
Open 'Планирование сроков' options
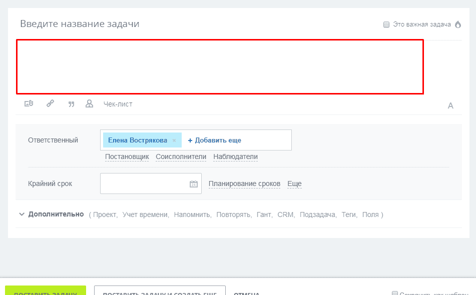(244, 184)
